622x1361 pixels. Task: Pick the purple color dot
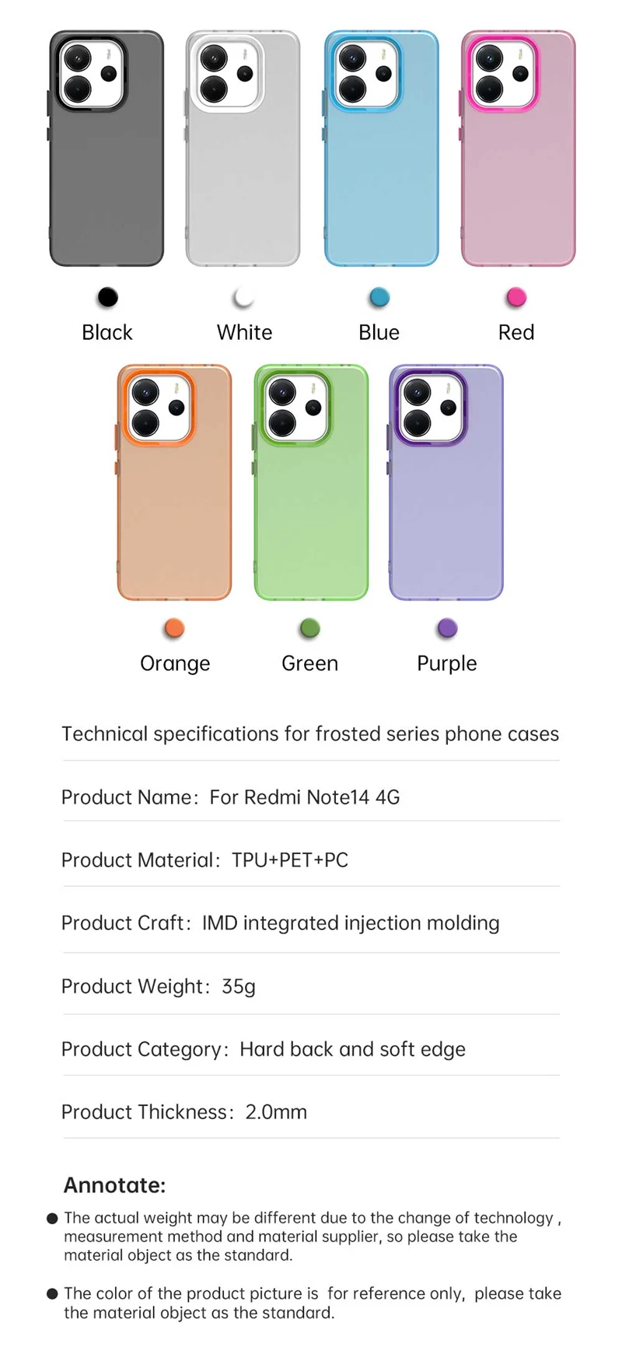(x=447, y=628)
